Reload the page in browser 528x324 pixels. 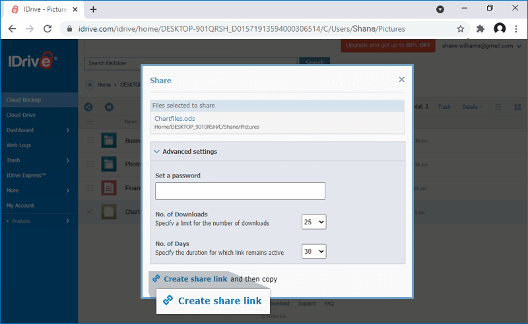click(x=48, y=29)
